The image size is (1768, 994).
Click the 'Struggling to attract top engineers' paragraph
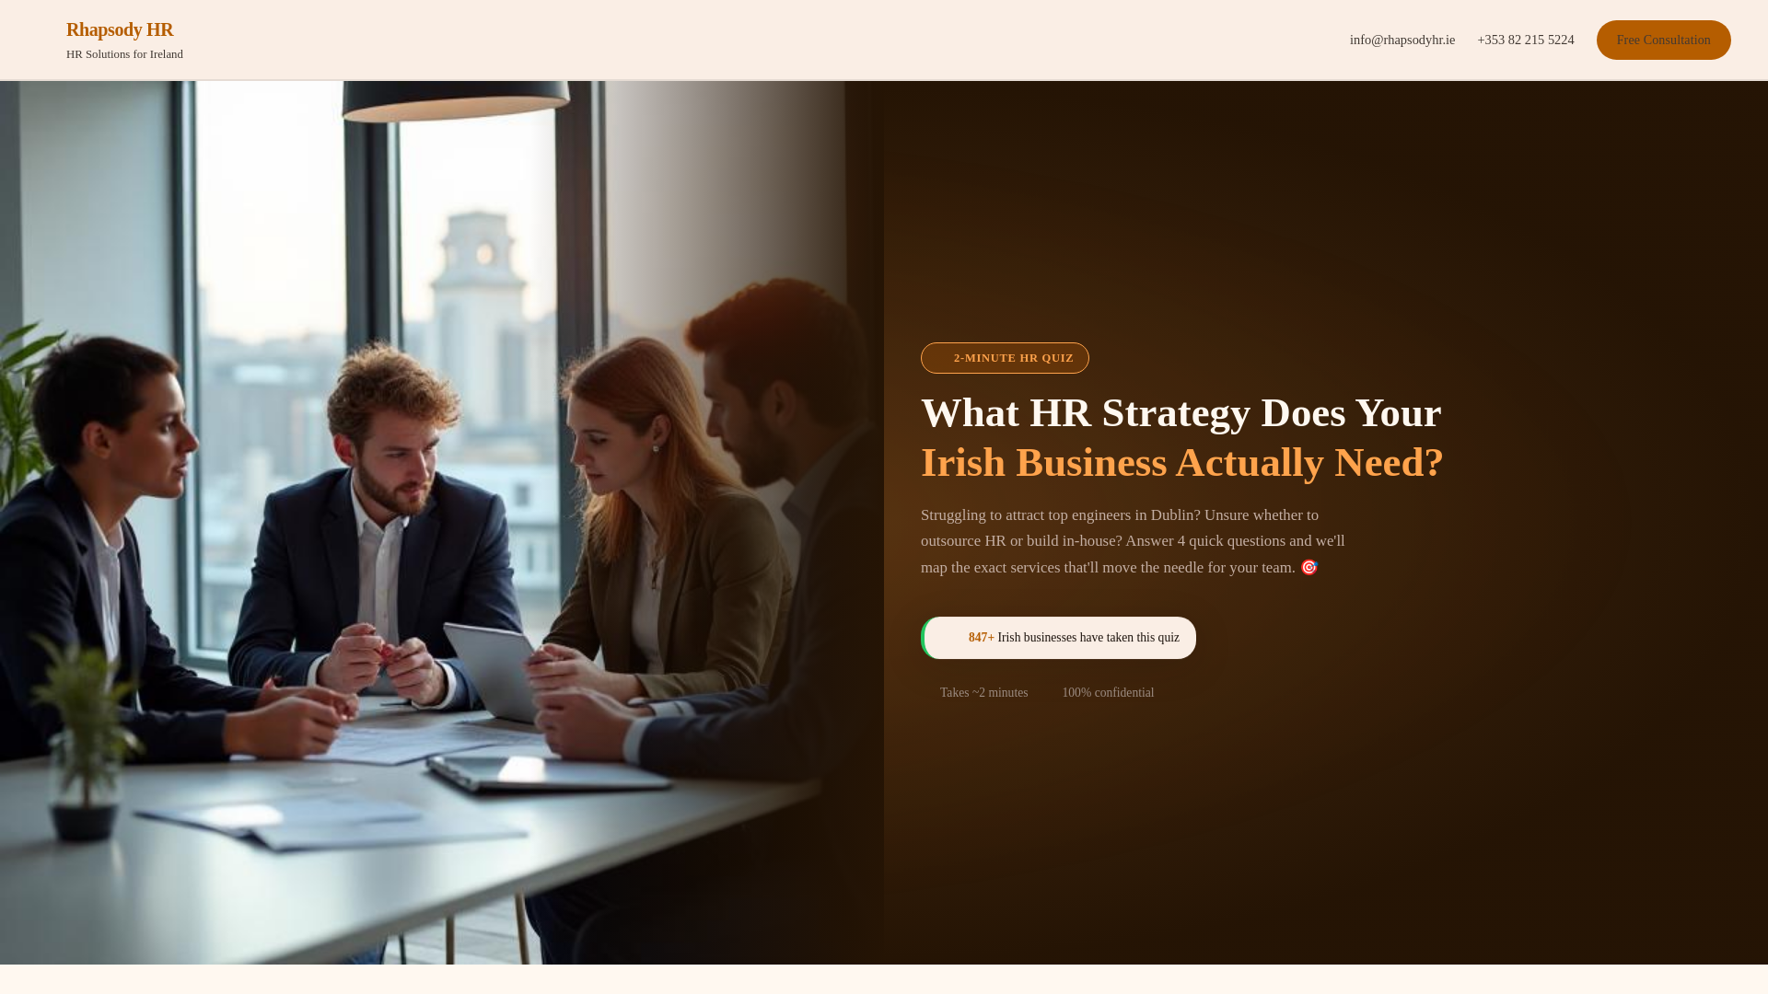[x=1134, y=541]
